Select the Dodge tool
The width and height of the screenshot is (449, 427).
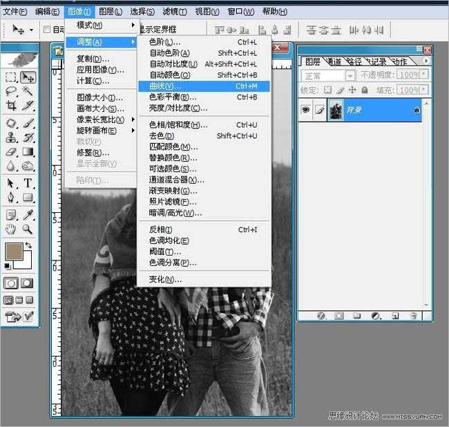[x=28, y=166]
